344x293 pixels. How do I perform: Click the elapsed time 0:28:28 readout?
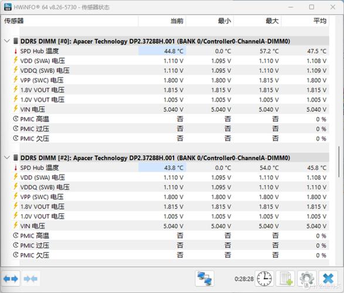pos(244,279)
